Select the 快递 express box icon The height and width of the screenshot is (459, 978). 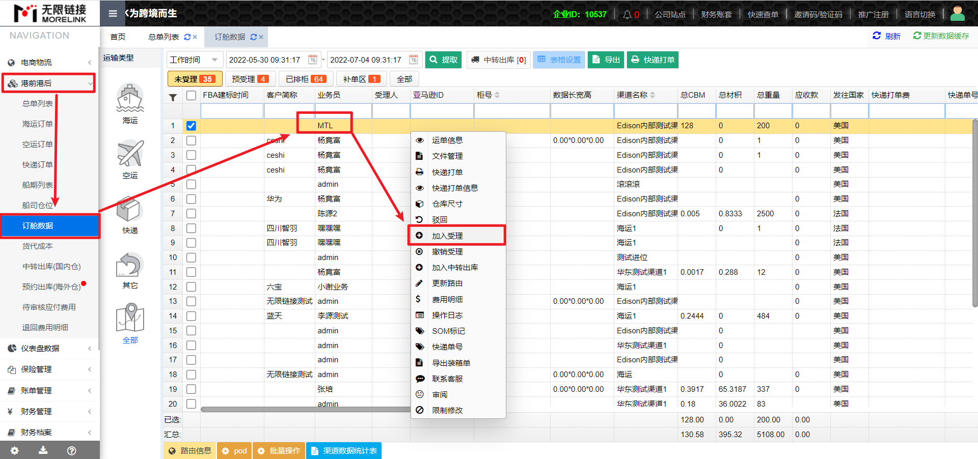[x=130, y=209]
